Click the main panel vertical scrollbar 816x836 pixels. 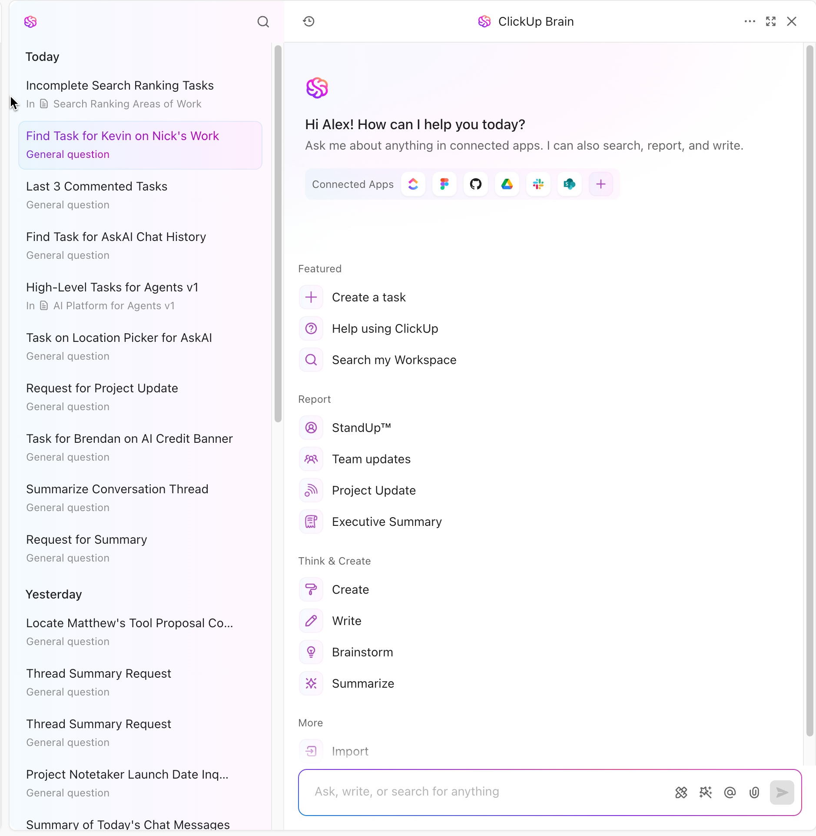coord(809,390)
